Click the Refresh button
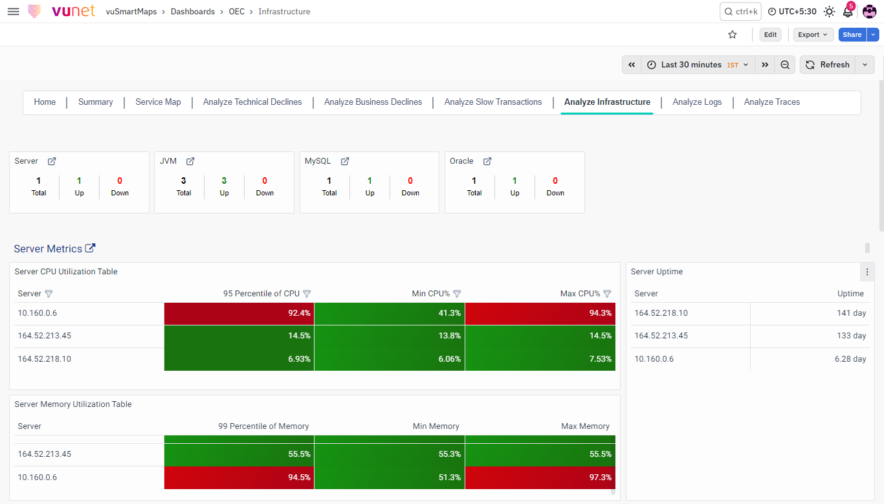This screenshot has height=504, width=884. point(828,65)
